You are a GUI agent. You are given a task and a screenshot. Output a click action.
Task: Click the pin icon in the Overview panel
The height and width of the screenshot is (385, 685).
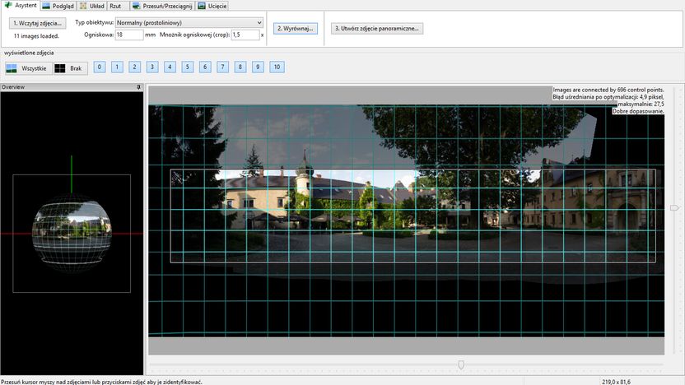pyautogui.click(x=139, y=87)
